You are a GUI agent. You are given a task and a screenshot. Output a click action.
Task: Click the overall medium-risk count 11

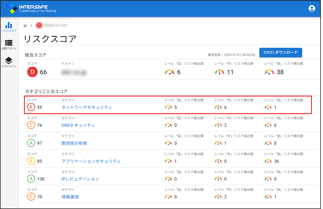[x=230, y=72]
